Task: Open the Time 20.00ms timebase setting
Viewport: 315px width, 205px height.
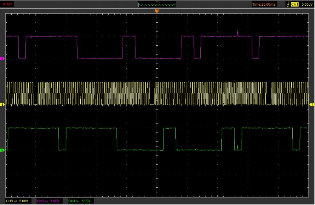Action: [263, 4]
